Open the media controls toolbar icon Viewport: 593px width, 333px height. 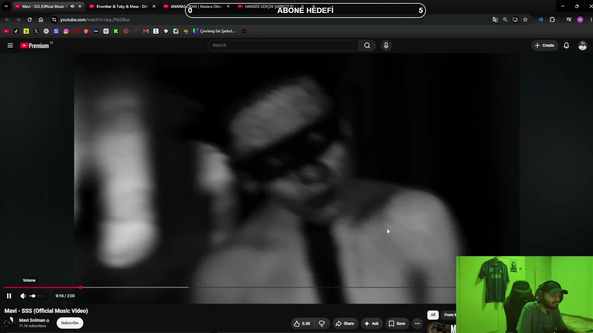pyautogui.click(x=569, y=19)
